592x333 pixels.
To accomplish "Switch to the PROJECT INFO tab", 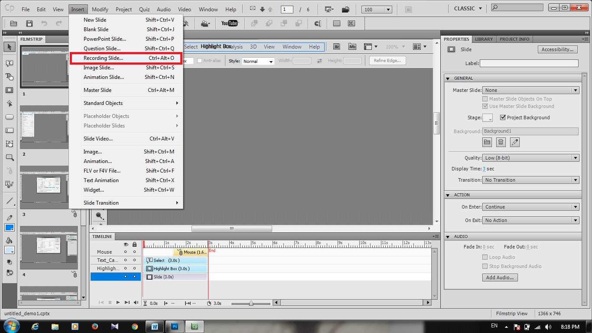I will click(x=514, y=39).
